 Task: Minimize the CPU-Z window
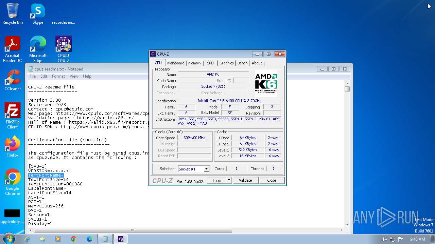257,54
